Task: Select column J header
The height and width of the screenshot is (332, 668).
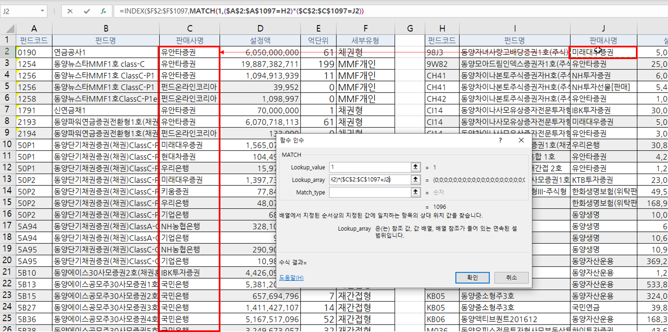Action: (604, 28)
